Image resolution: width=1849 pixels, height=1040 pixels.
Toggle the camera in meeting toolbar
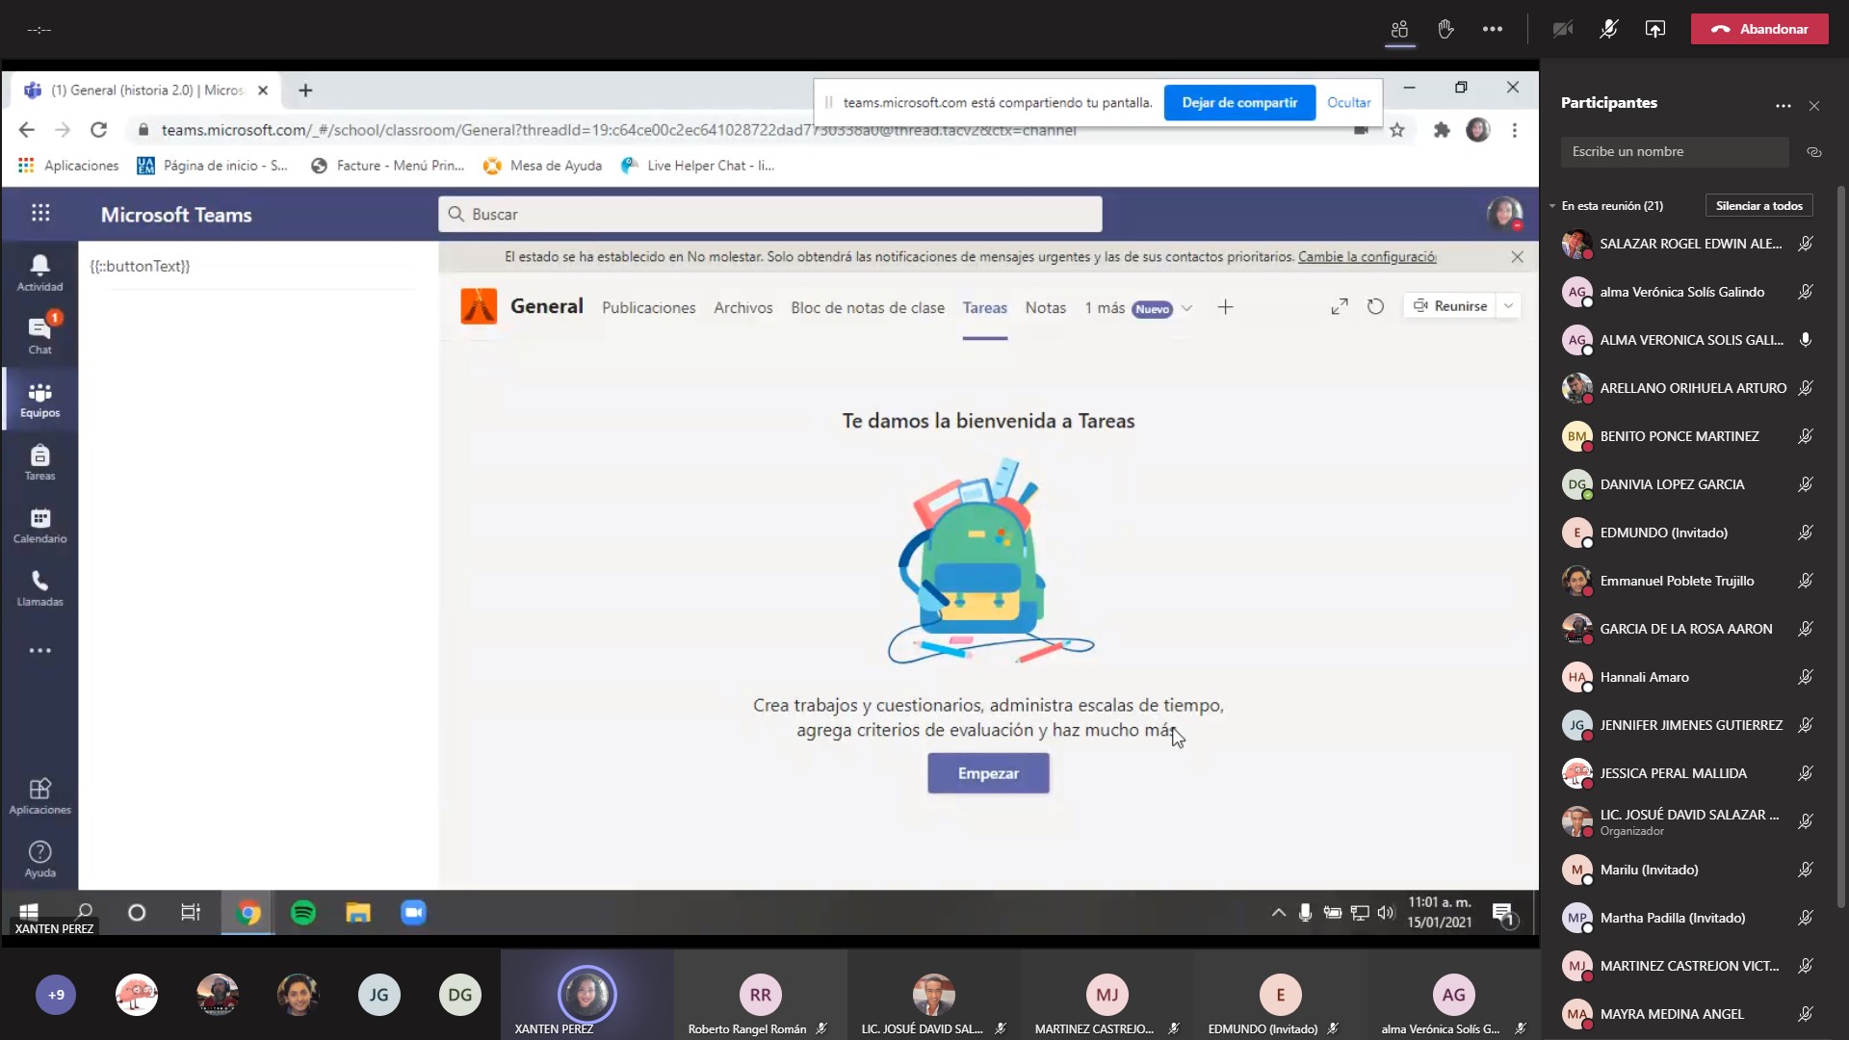click(1562, 29)
